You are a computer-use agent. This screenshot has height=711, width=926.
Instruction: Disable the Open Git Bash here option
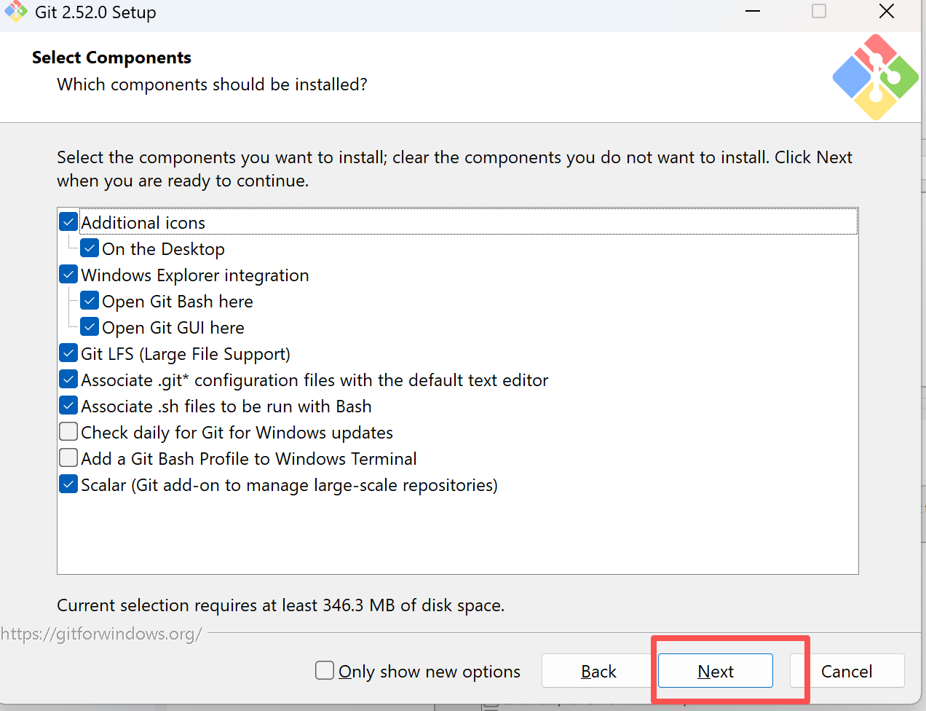point(90,301)
